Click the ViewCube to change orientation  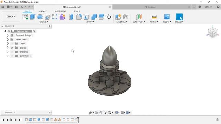[213, 32]
